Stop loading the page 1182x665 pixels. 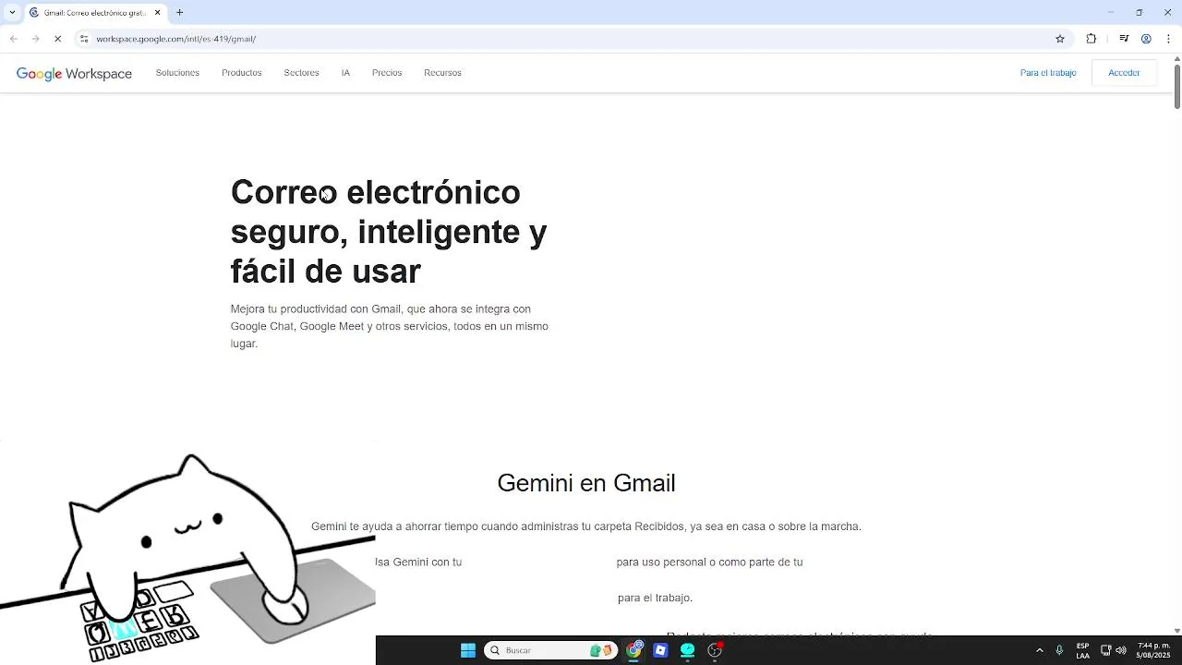pyautogui.click(x=57, y=39)
